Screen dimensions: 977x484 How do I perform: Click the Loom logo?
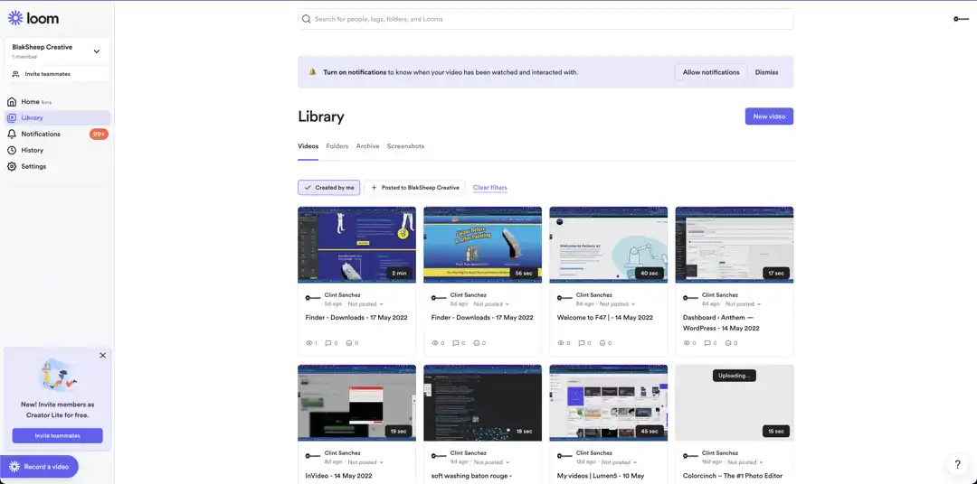coord(33,18)
